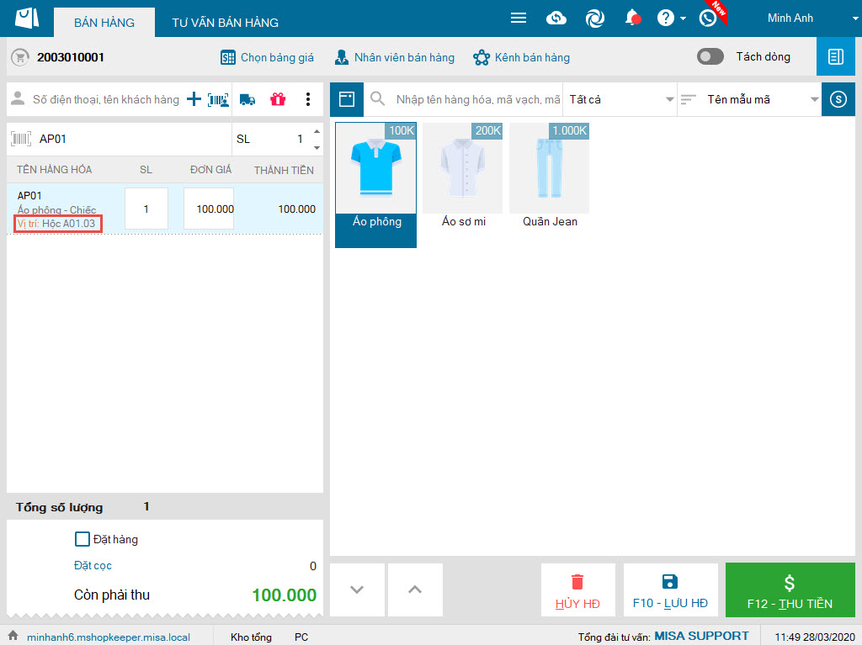Add new customer with plus icon
Image resolution: width=862 pixels, height=645 pixels.
194,99
